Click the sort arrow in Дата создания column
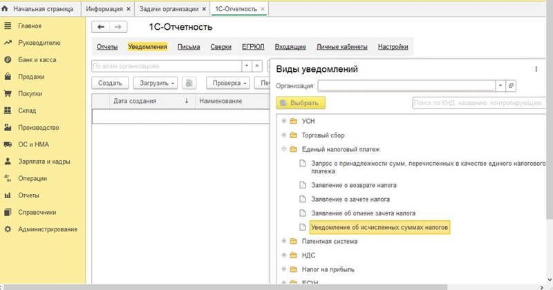 pos(187,101)
